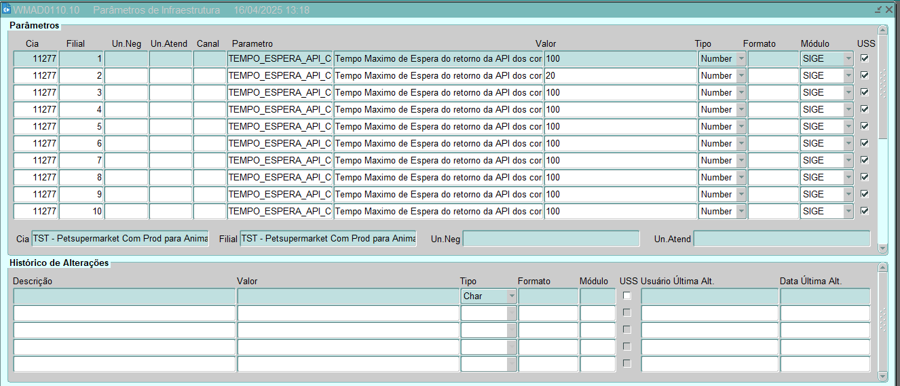Open Tipo dropdown for Filial 2
Image resolution: width=900 pixels, height=386 pixels.
[740, 76]
